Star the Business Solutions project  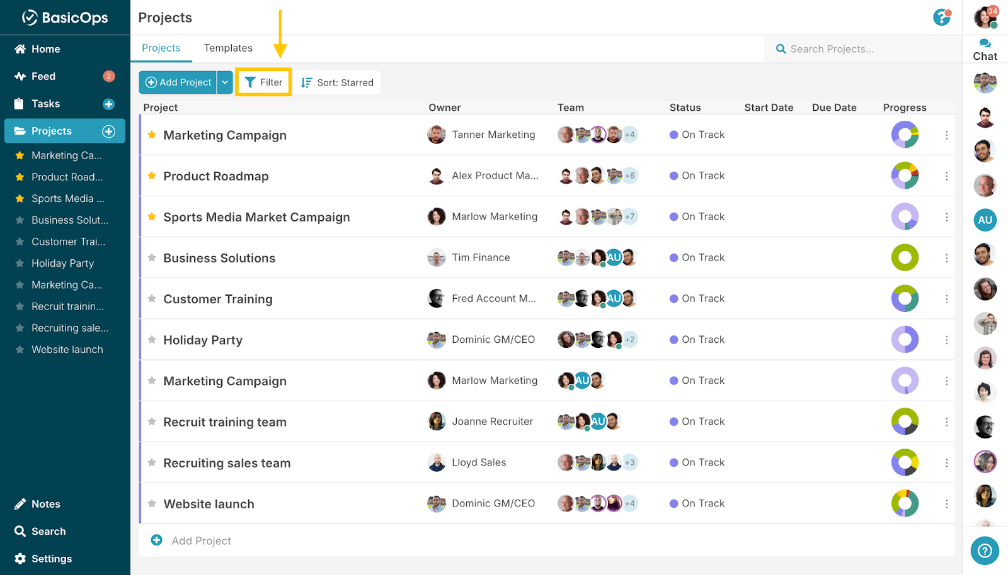click(x=151, y=257)
